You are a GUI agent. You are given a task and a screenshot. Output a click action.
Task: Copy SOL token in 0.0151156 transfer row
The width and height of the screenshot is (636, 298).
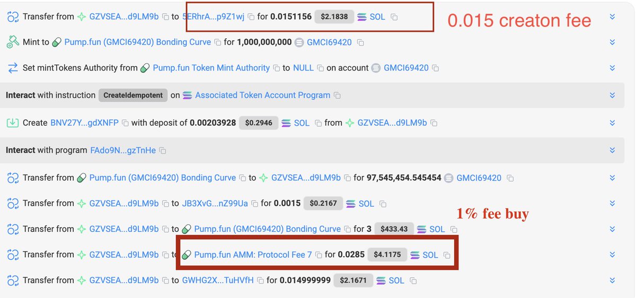pyautogui.click(x=394, y=17)
